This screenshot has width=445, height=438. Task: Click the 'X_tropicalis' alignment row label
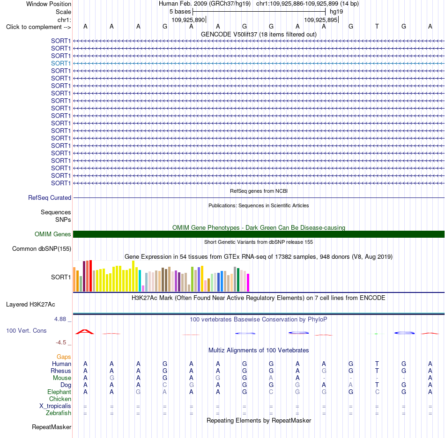[55, 406]
